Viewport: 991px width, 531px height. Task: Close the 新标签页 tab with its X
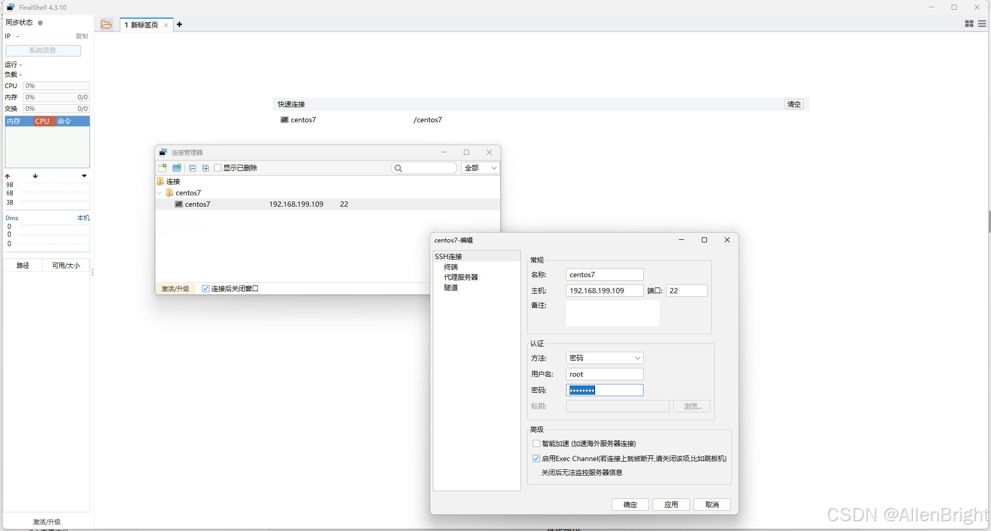click(166, 25)
